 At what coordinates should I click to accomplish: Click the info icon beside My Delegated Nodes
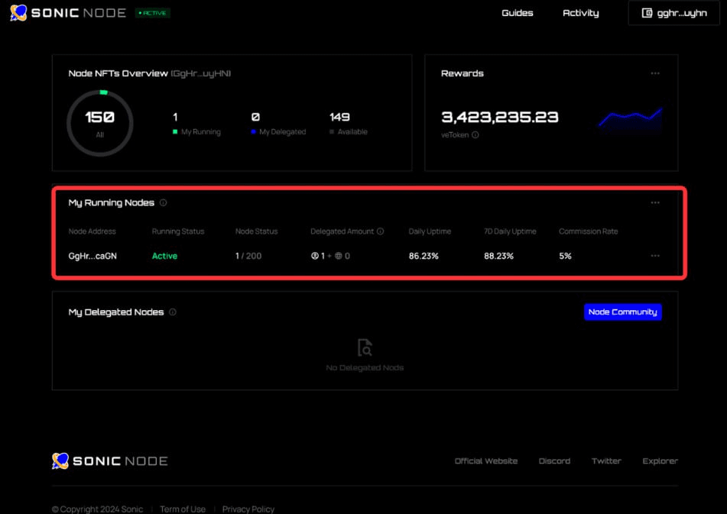(173, 312)
